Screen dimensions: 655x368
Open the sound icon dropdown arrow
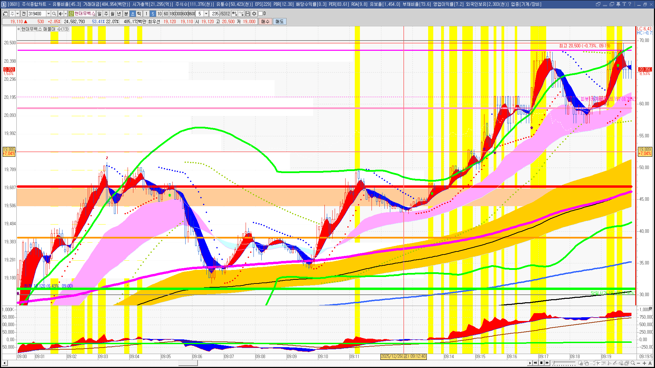coord(65,14)
